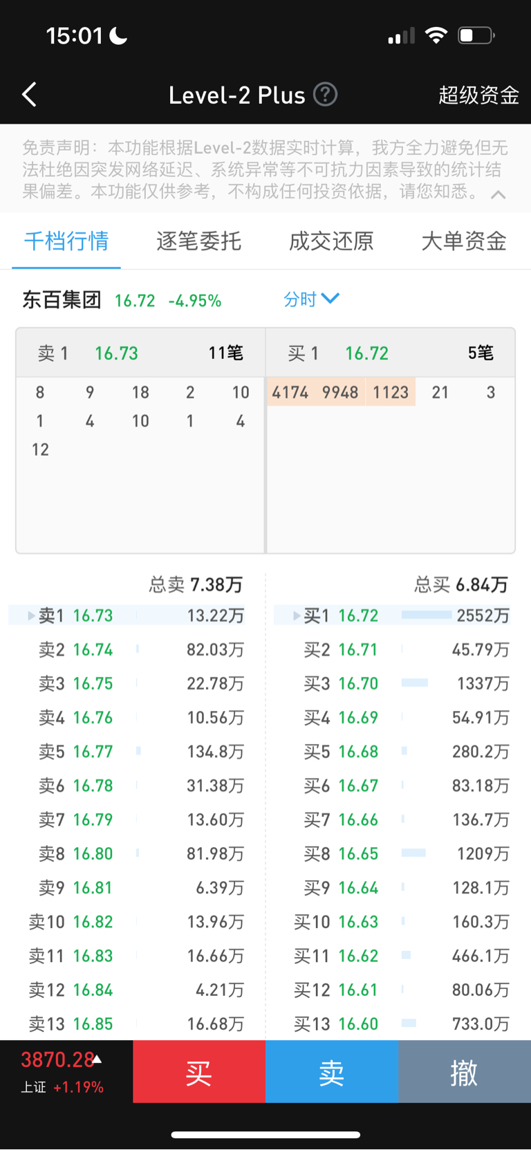Expand the 分时 dropdown
The image size is (531, 1150).
(311, 299)
